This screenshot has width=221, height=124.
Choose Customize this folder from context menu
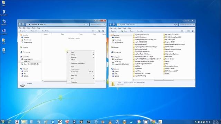point(81,63)
